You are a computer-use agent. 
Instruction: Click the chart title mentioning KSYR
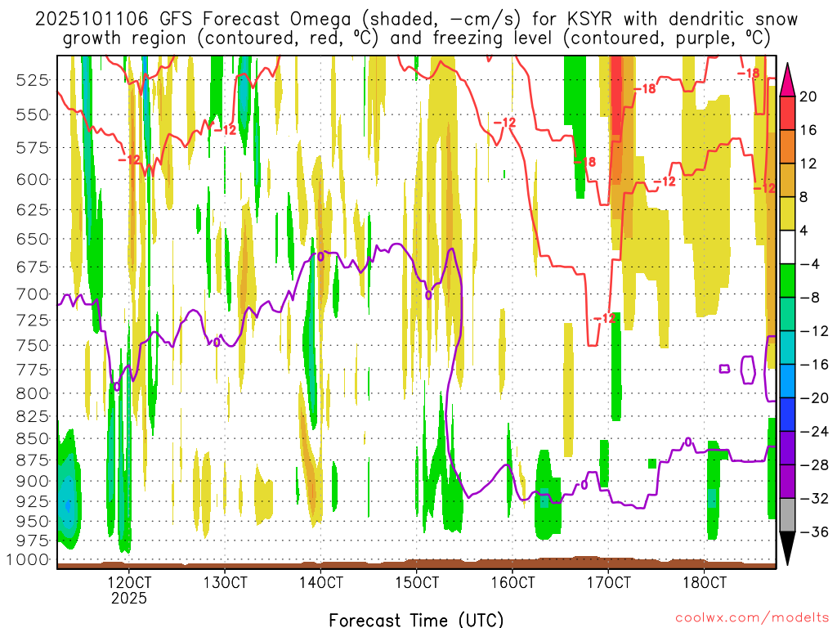[x=416, y=29]
